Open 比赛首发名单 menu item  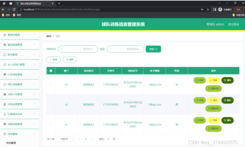[x=20, y=114]
